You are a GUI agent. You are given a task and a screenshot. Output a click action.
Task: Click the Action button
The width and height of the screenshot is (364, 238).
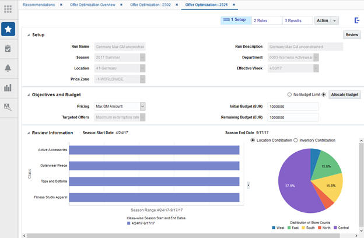[323, 20]
